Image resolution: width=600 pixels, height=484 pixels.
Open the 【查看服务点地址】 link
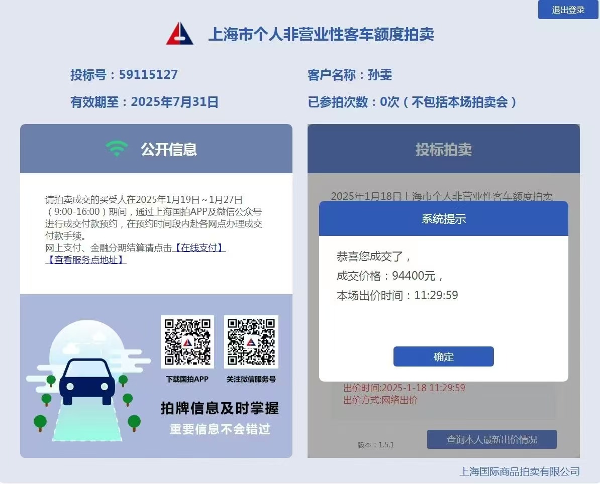(x=86, y=260)
